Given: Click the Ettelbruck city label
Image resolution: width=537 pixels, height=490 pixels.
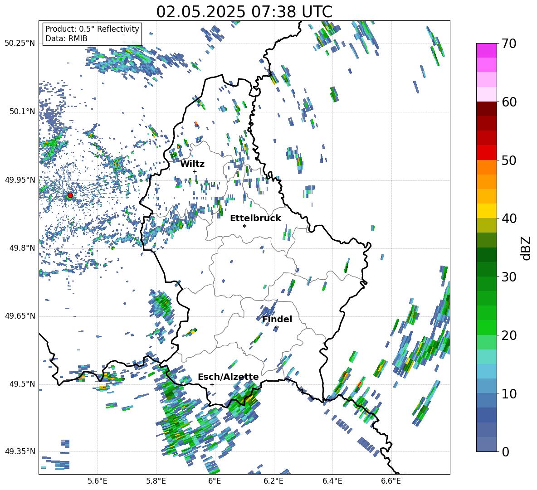Looking at the screenshot, I should point(255,218).
